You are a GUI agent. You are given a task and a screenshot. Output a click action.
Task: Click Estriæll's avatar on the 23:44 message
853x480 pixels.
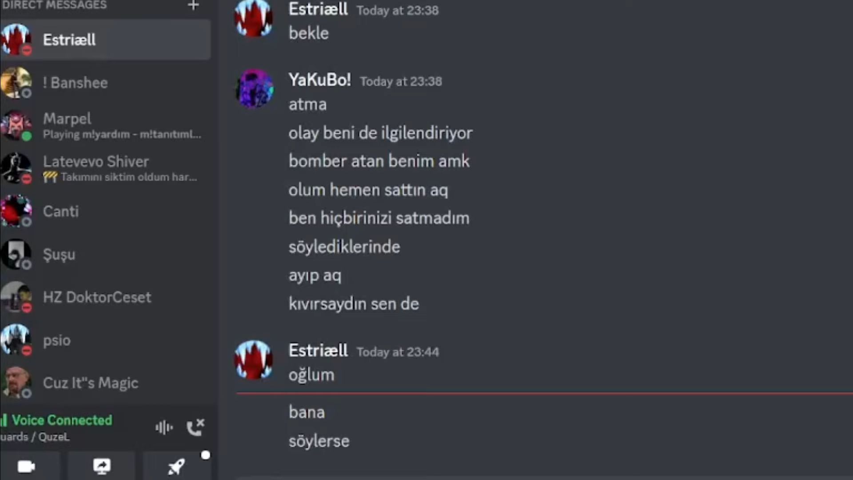pyautogui.click(x=254, y=360)
